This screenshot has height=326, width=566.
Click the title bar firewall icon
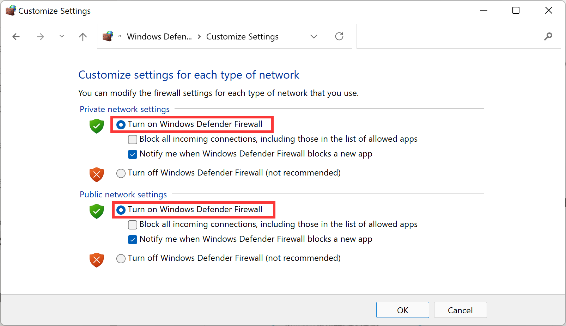pos(11,11)
